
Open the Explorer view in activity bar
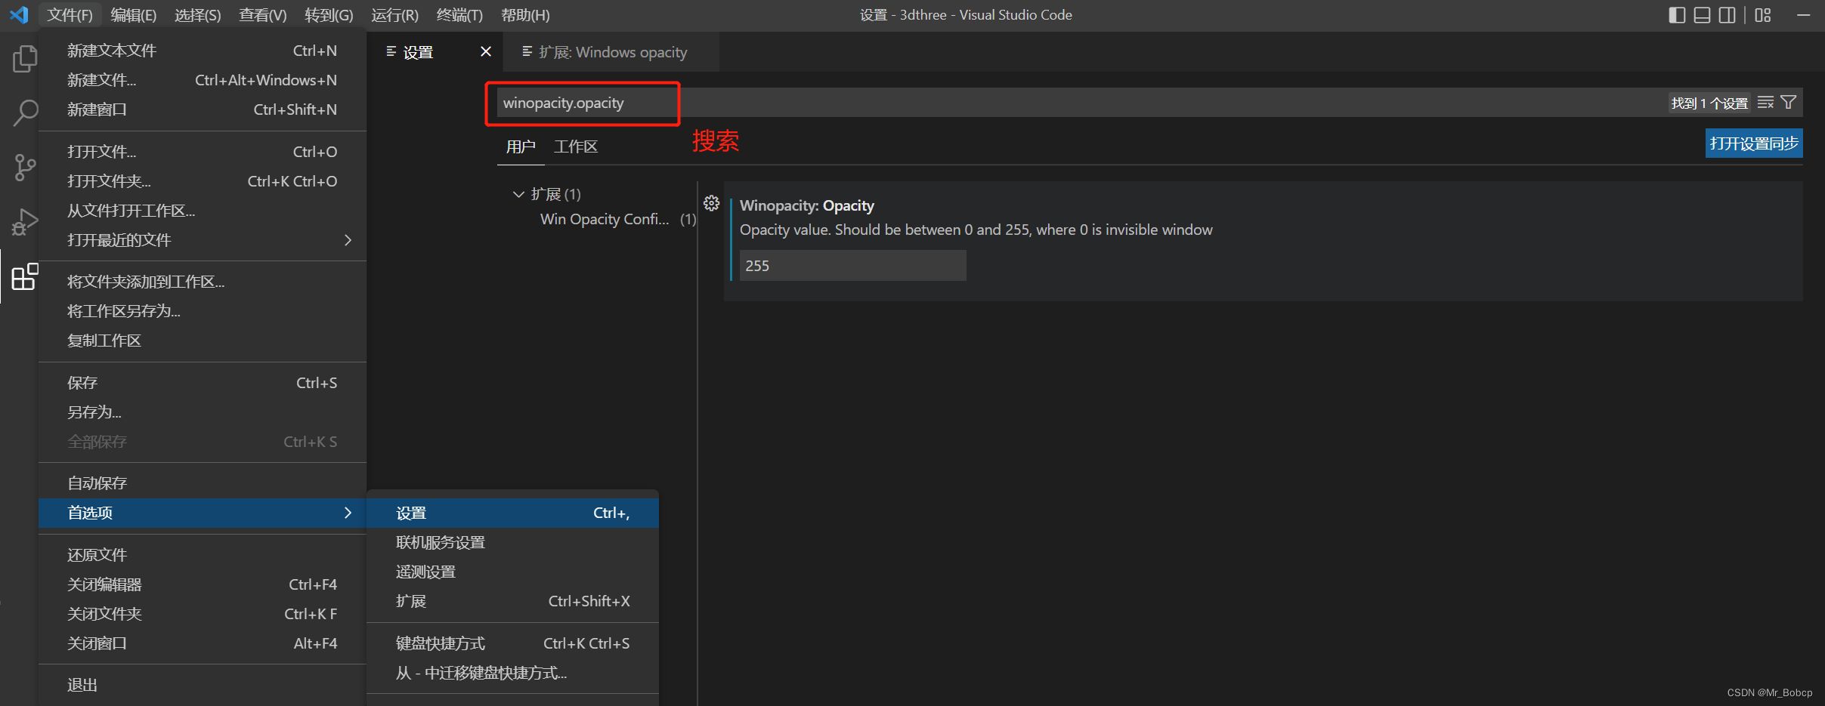pos(24,59)
